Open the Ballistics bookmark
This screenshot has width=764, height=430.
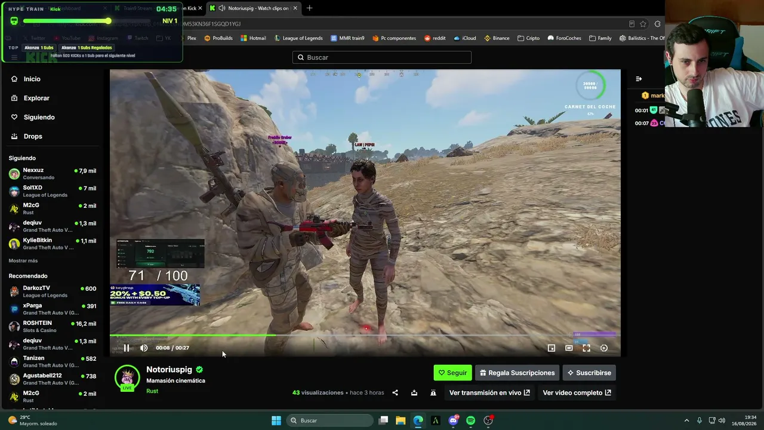pos(642,38)
